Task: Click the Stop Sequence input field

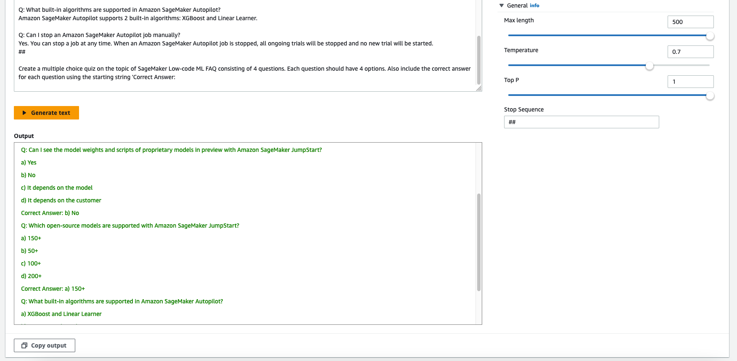Action: [x=581, y=122]
